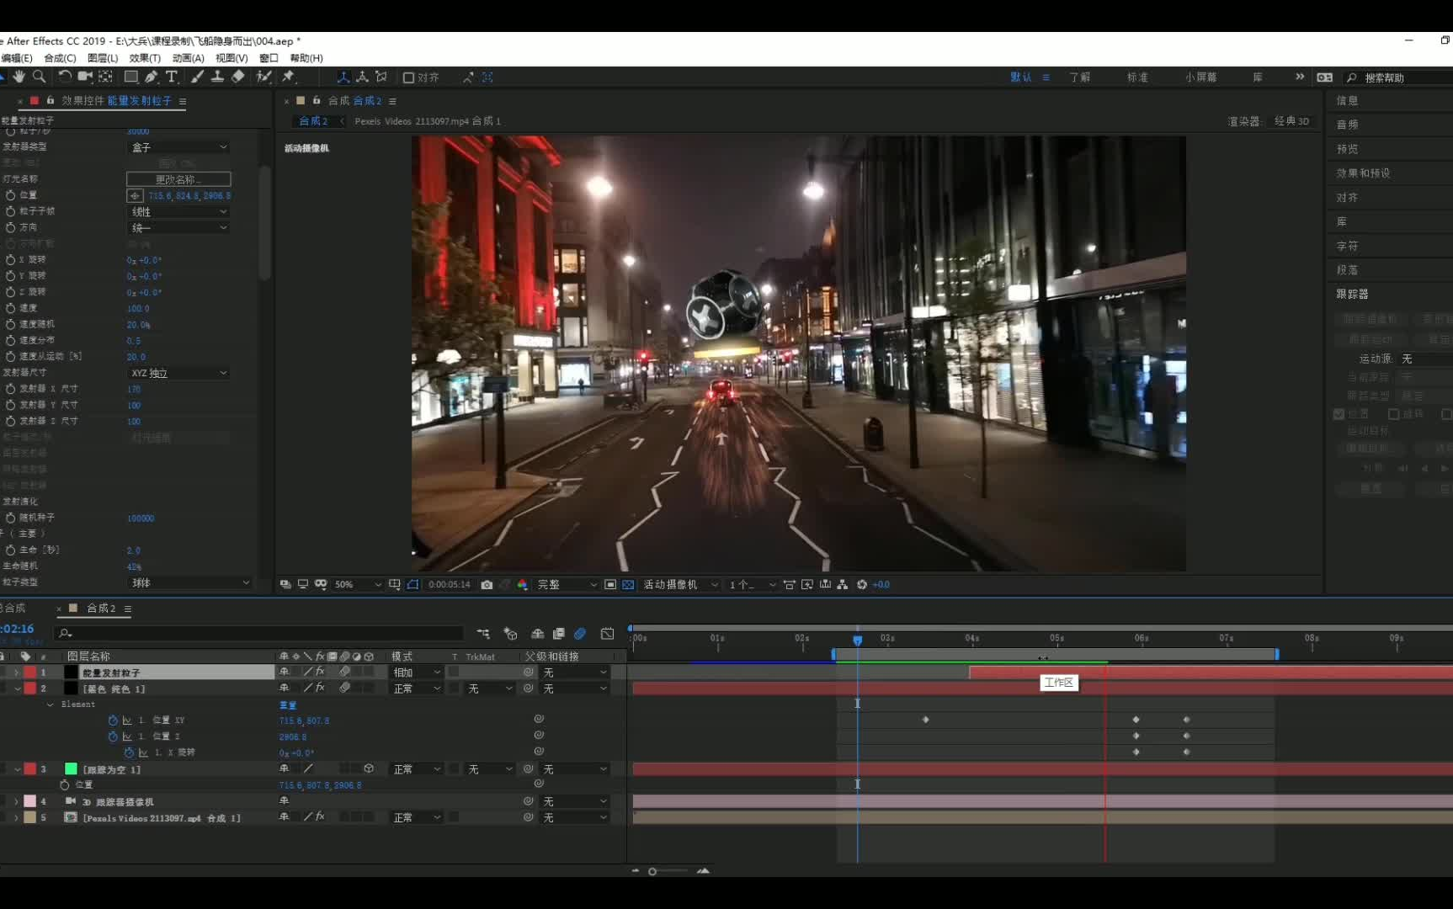Image resolution: width=1453 pixels, height=909 pixels.
Task: Click the snapshot camera icon below viewer
Action: point(487,585)
